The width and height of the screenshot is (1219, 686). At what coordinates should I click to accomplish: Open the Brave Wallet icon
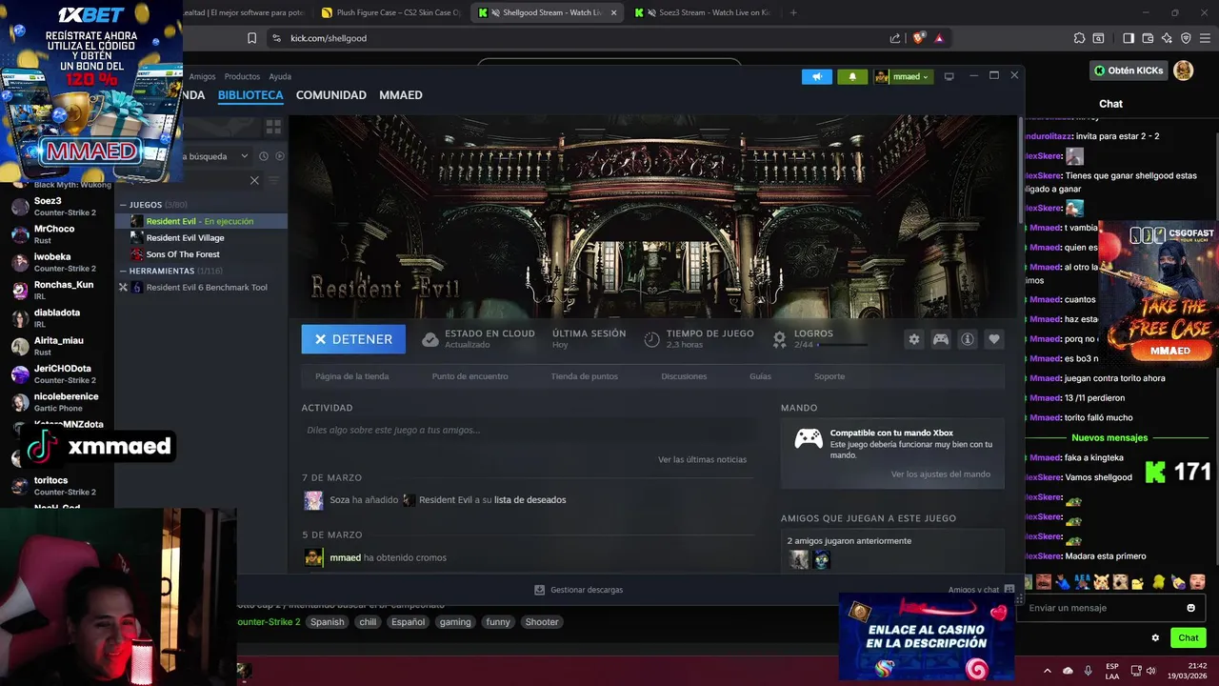[1148, 38]
